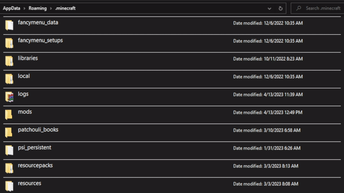Click the patchouli_books folder icon
Viewport: 344px width, 193px height.
(x=9, y=133)
